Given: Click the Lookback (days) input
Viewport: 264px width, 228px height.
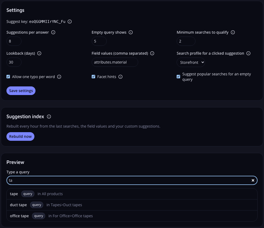Looking at the screenshot, I should [x=14, y=62].
